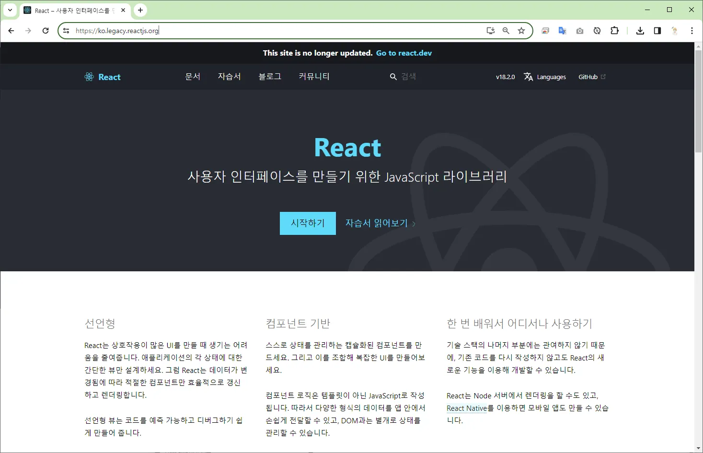Image resolution: width=703 pixels, height=453 pixels.
Task: Click the 선언형 heading
Action: 100,324
